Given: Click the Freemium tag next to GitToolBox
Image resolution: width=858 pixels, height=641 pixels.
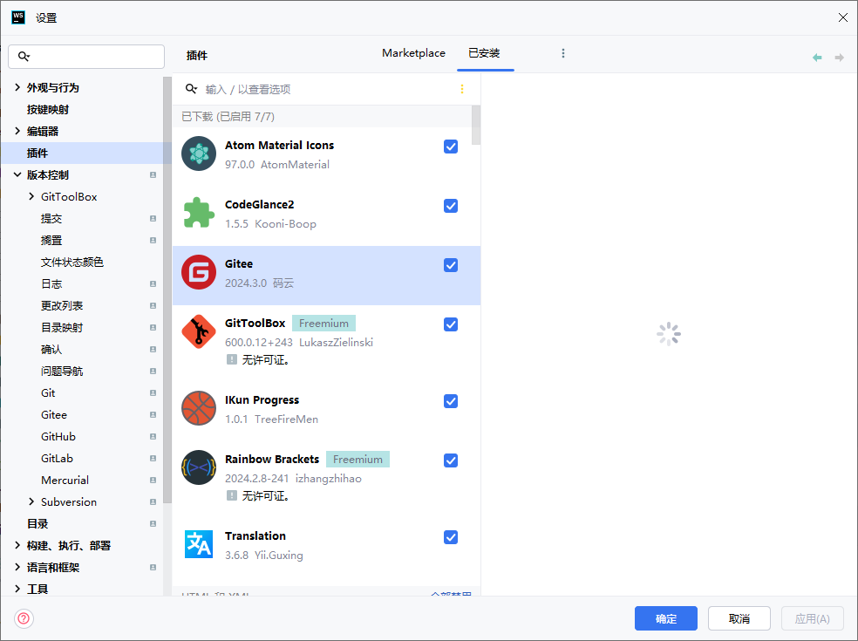Looking at the screenshot, I should (x=324, y=324).
